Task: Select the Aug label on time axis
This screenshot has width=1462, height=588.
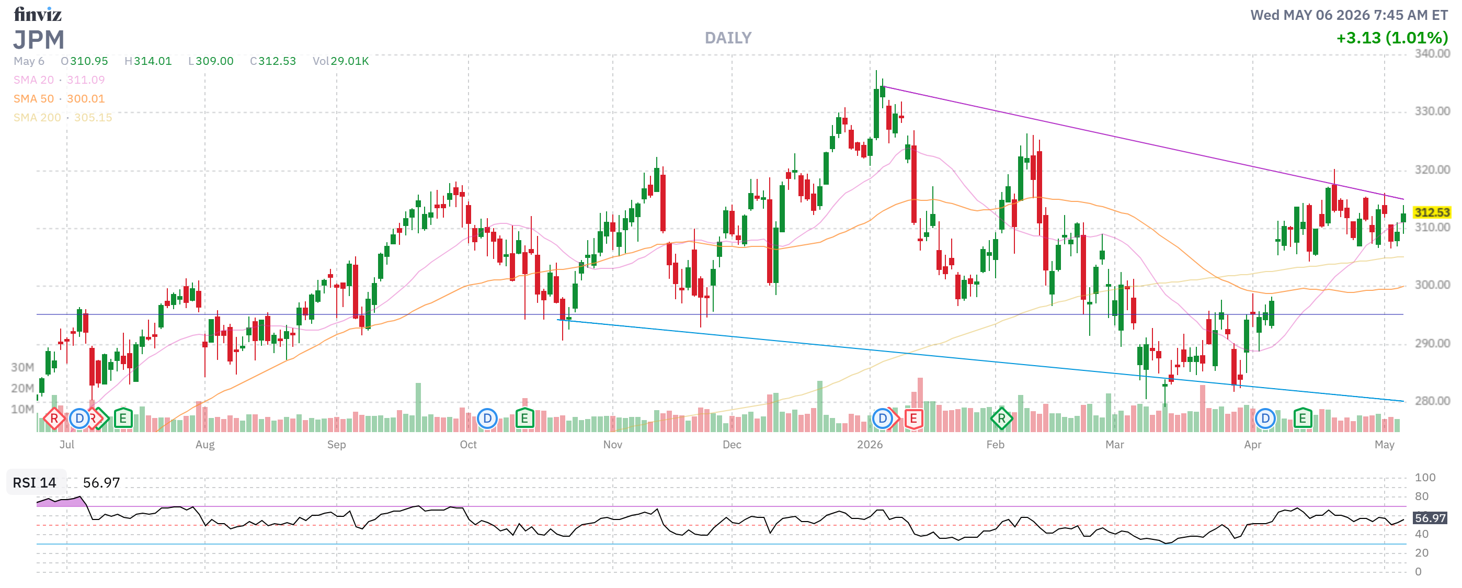Action: pos(205,445)
